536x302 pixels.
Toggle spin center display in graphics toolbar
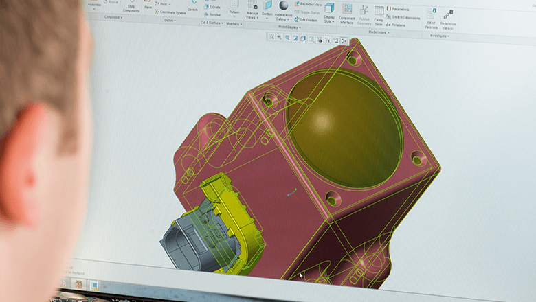344,41
